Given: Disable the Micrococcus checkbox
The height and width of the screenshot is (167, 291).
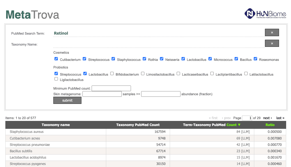Looking at the screenshot, I should point(210,59).
